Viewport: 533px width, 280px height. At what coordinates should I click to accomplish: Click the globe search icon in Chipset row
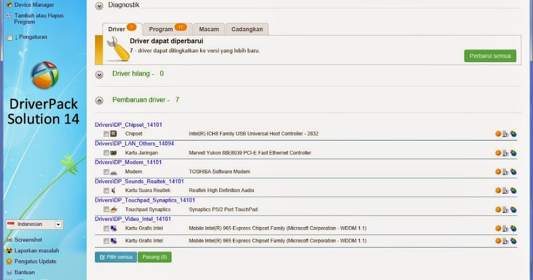(513, 134)
